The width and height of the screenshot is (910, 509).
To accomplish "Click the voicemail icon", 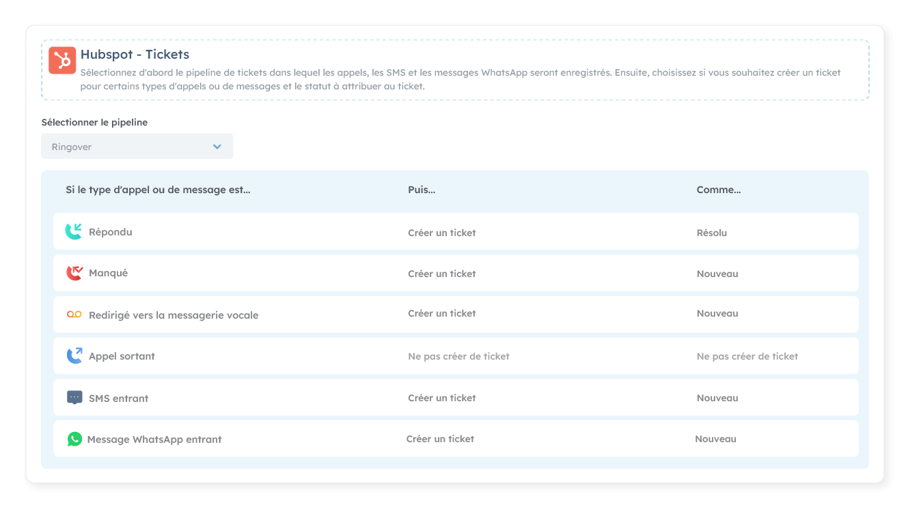I will (x=74, y=315).
